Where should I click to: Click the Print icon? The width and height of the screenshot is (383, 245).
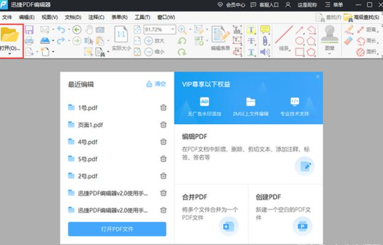pos(29,41)
